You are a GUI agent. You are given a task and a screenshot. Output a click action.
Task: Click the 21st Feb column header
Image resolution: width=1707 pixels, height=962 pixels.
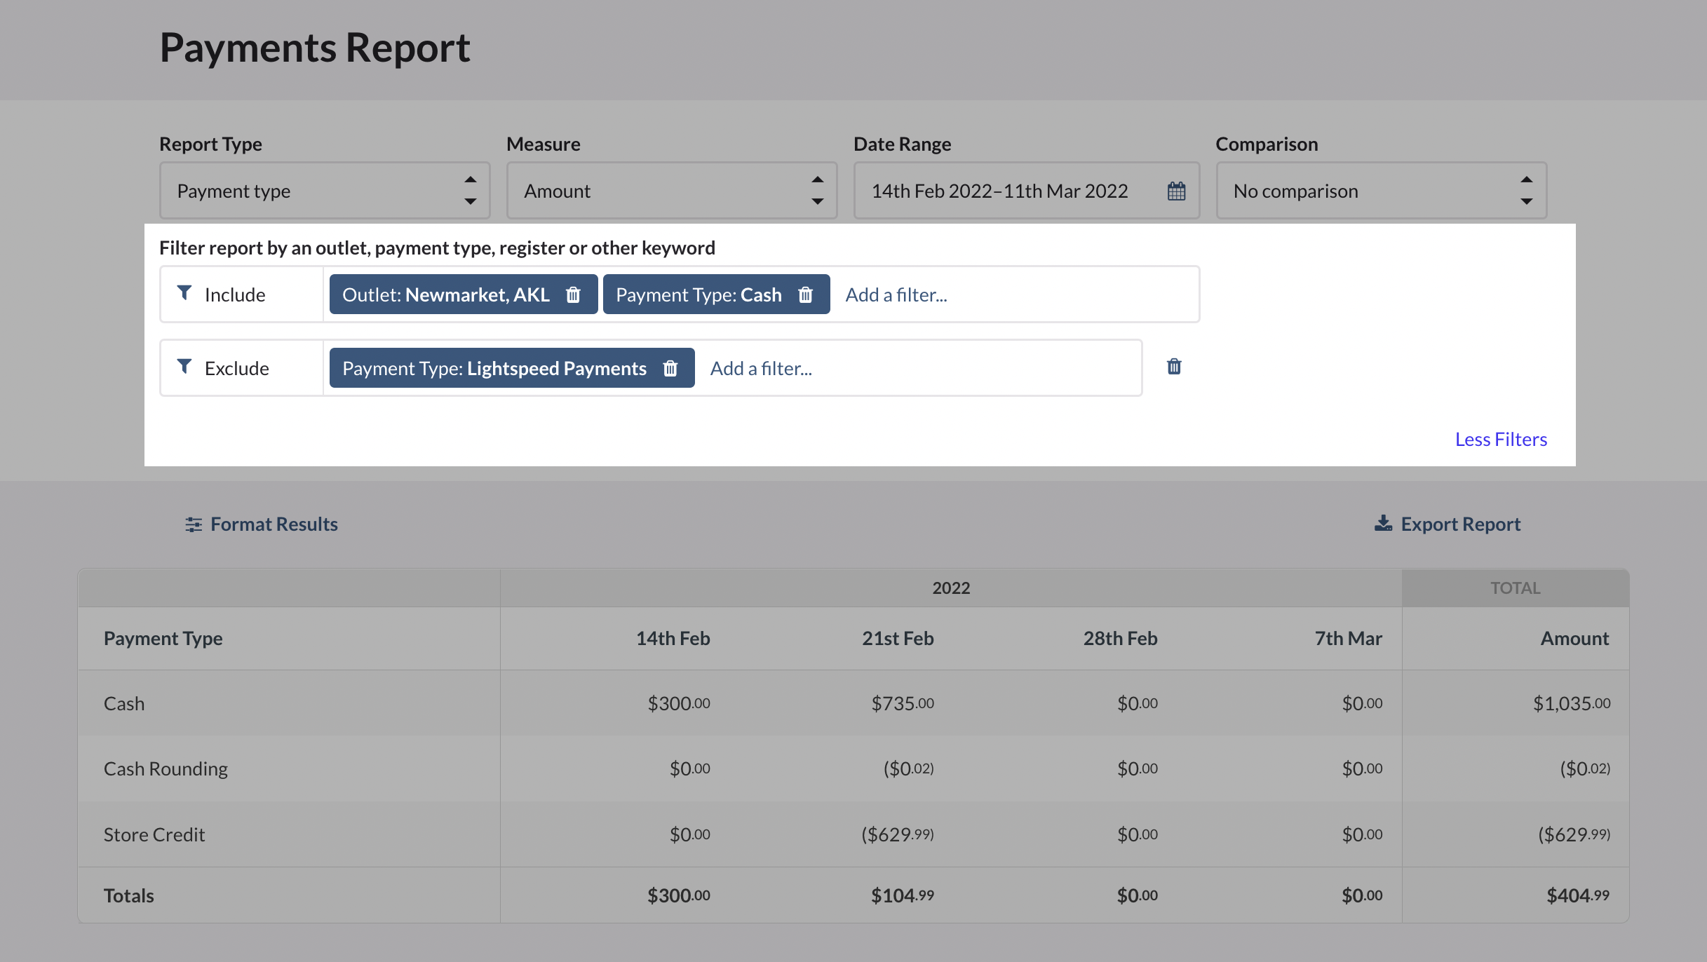[x=897, y=638]
